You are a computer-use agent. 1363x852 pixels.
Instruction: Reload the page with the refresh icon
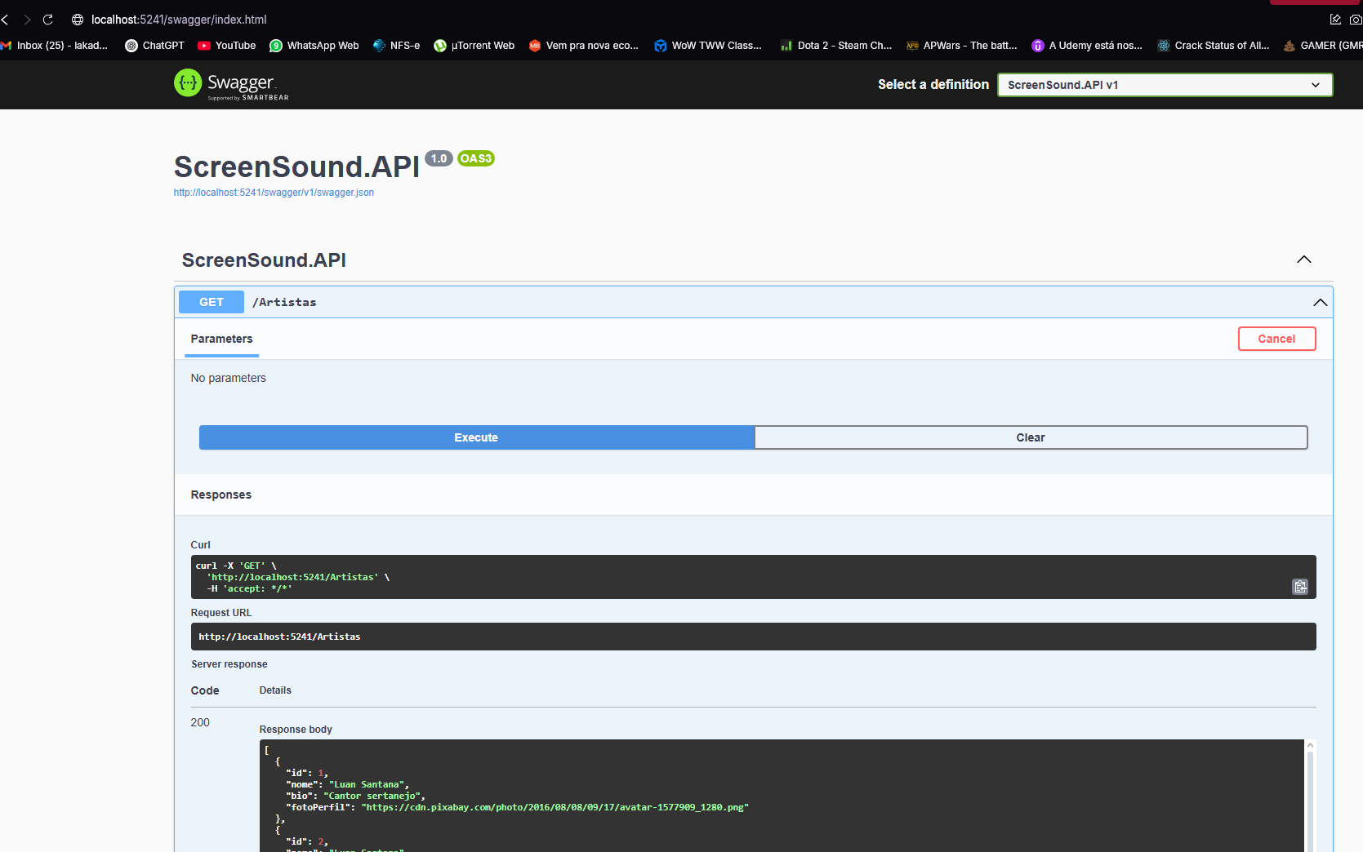pyautogui.click(x=48, y=20)
